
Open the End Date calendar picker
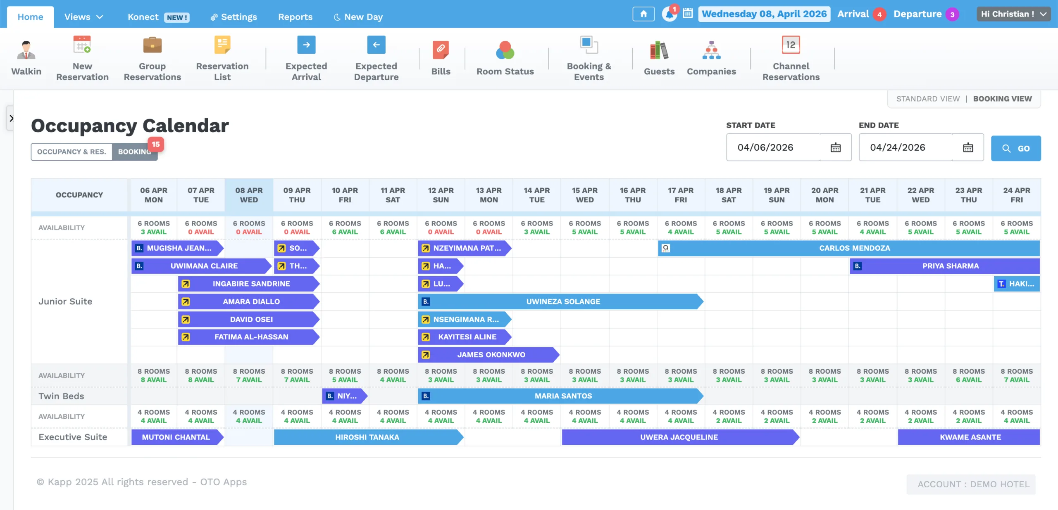pos(968,147)
